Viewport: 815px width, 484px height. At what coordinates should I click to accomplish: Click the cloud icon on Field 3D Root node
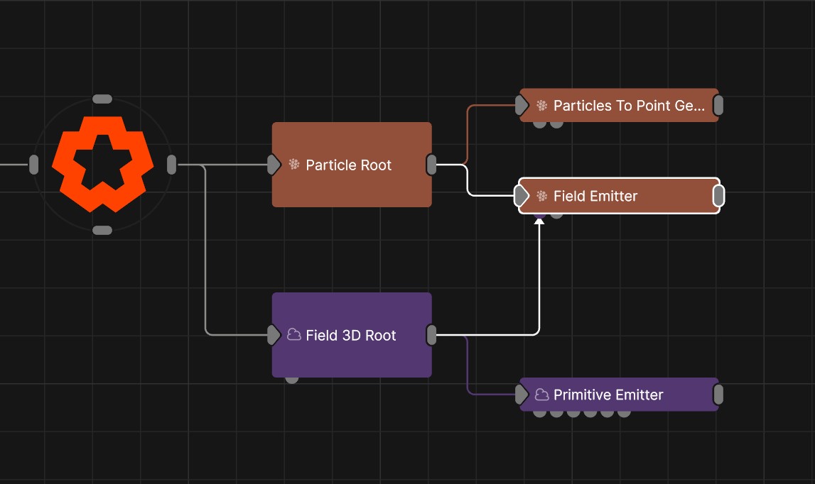(294, 335)
